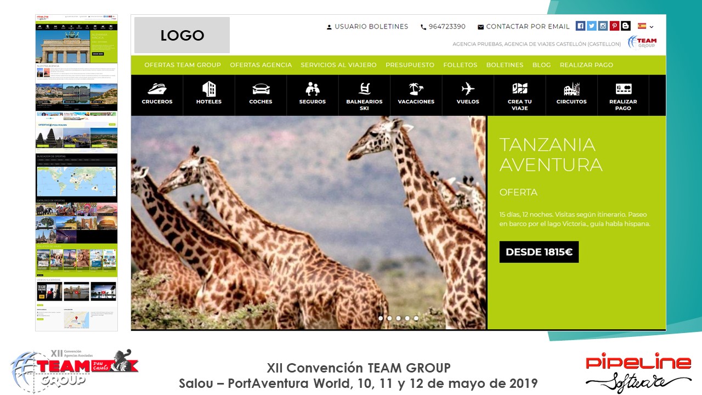Visit the Pinterest social icon

(x=614, y=26)
